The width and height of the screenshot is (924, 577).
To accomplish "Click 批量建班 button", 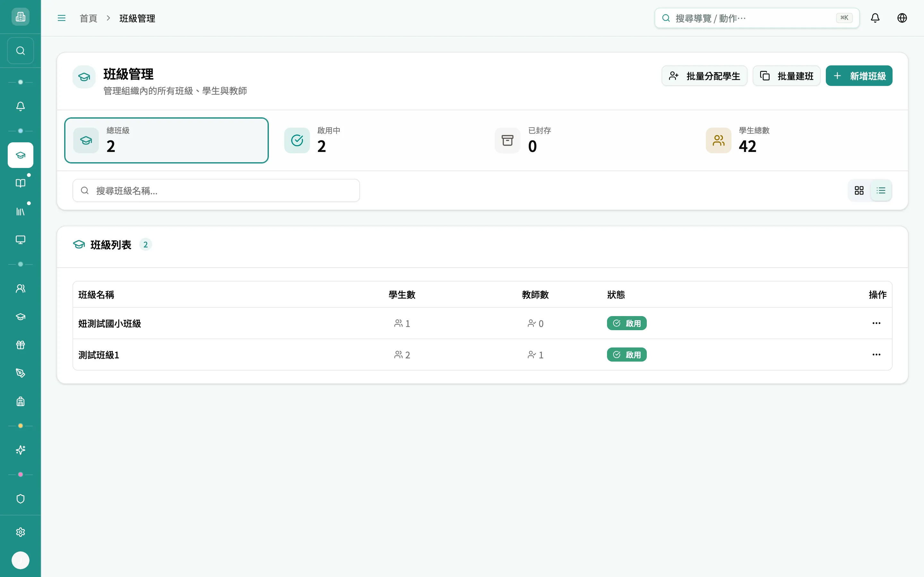I will [x=786, y=76].
